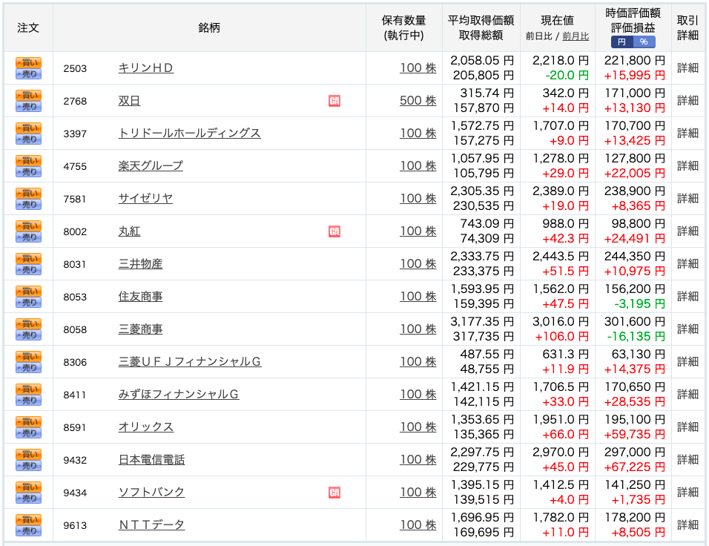
Task: Open the 前月比 comparison link
Action: (x=576, y=36)
